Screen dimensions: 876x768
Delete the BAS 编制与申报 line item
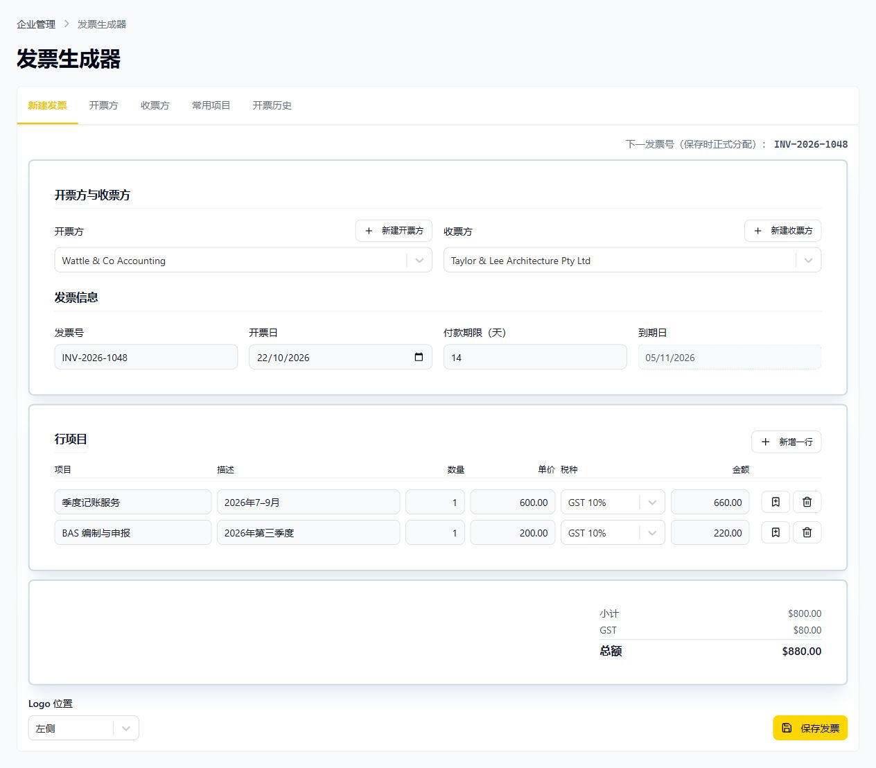(x=807, y=532)
